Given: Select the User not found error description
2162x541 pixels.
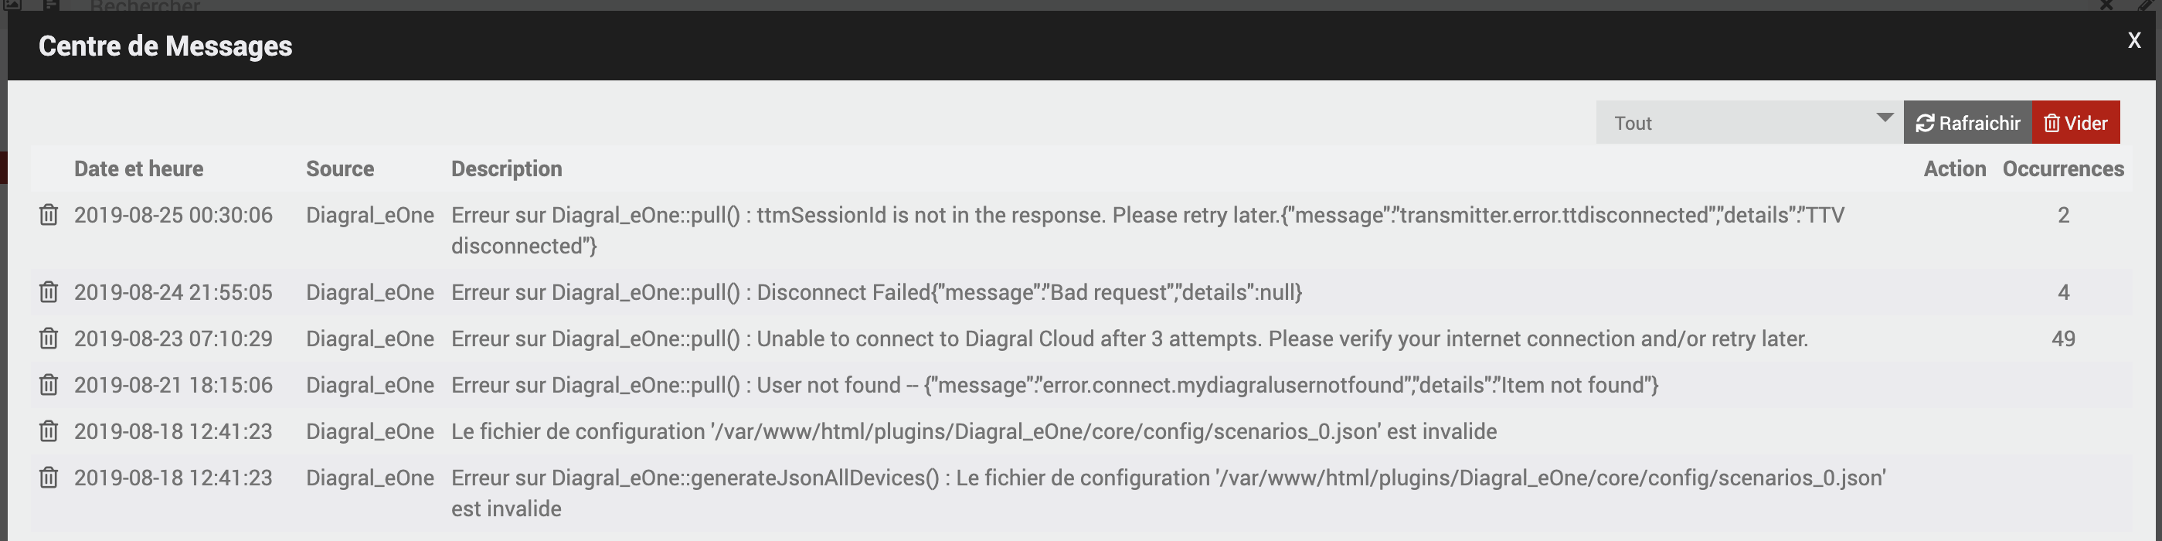Looking at the screenshot, I should tap(1055, 385).
